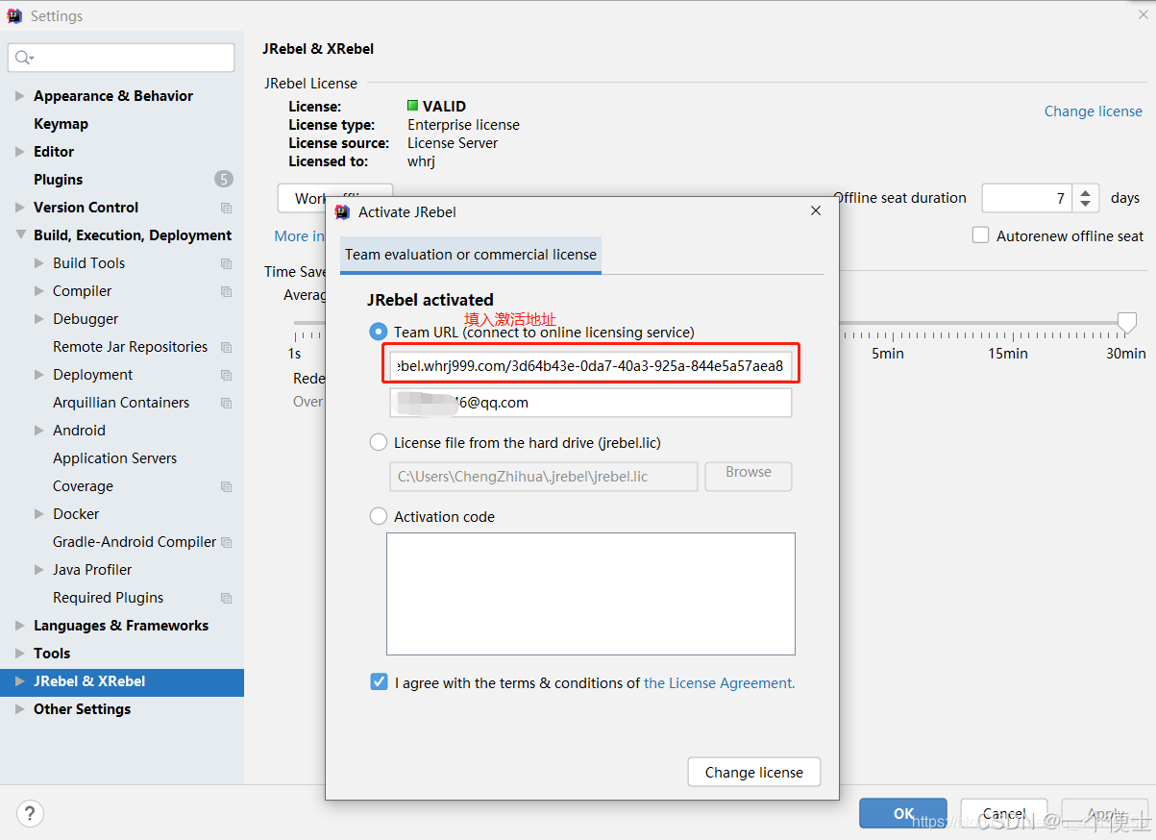
Task: Expand the Java Profiler node
Action: (39, 570)
